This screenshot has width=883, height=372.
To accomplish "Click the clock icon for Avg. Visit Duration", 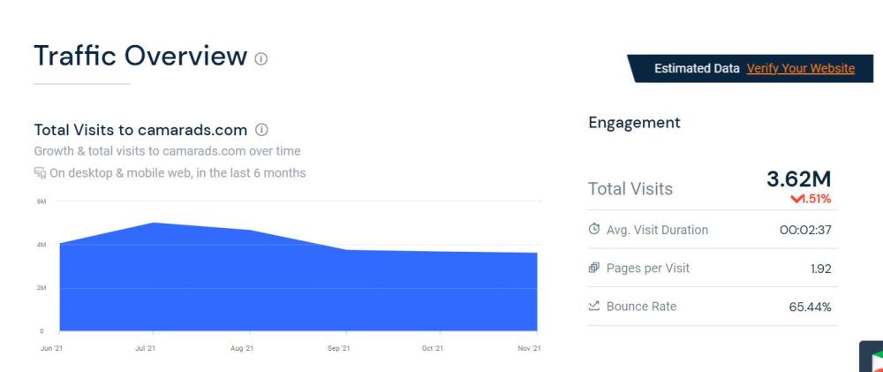I will pyautogui.click(x=594, y=230).
